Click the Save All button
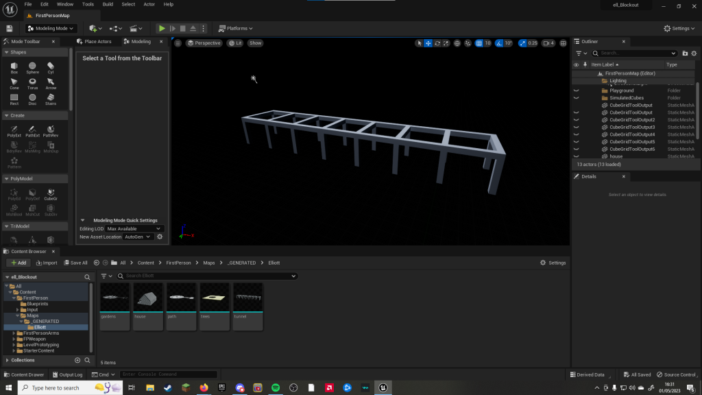Viewport: 702px width, 395px height. (x=75, y=263)
